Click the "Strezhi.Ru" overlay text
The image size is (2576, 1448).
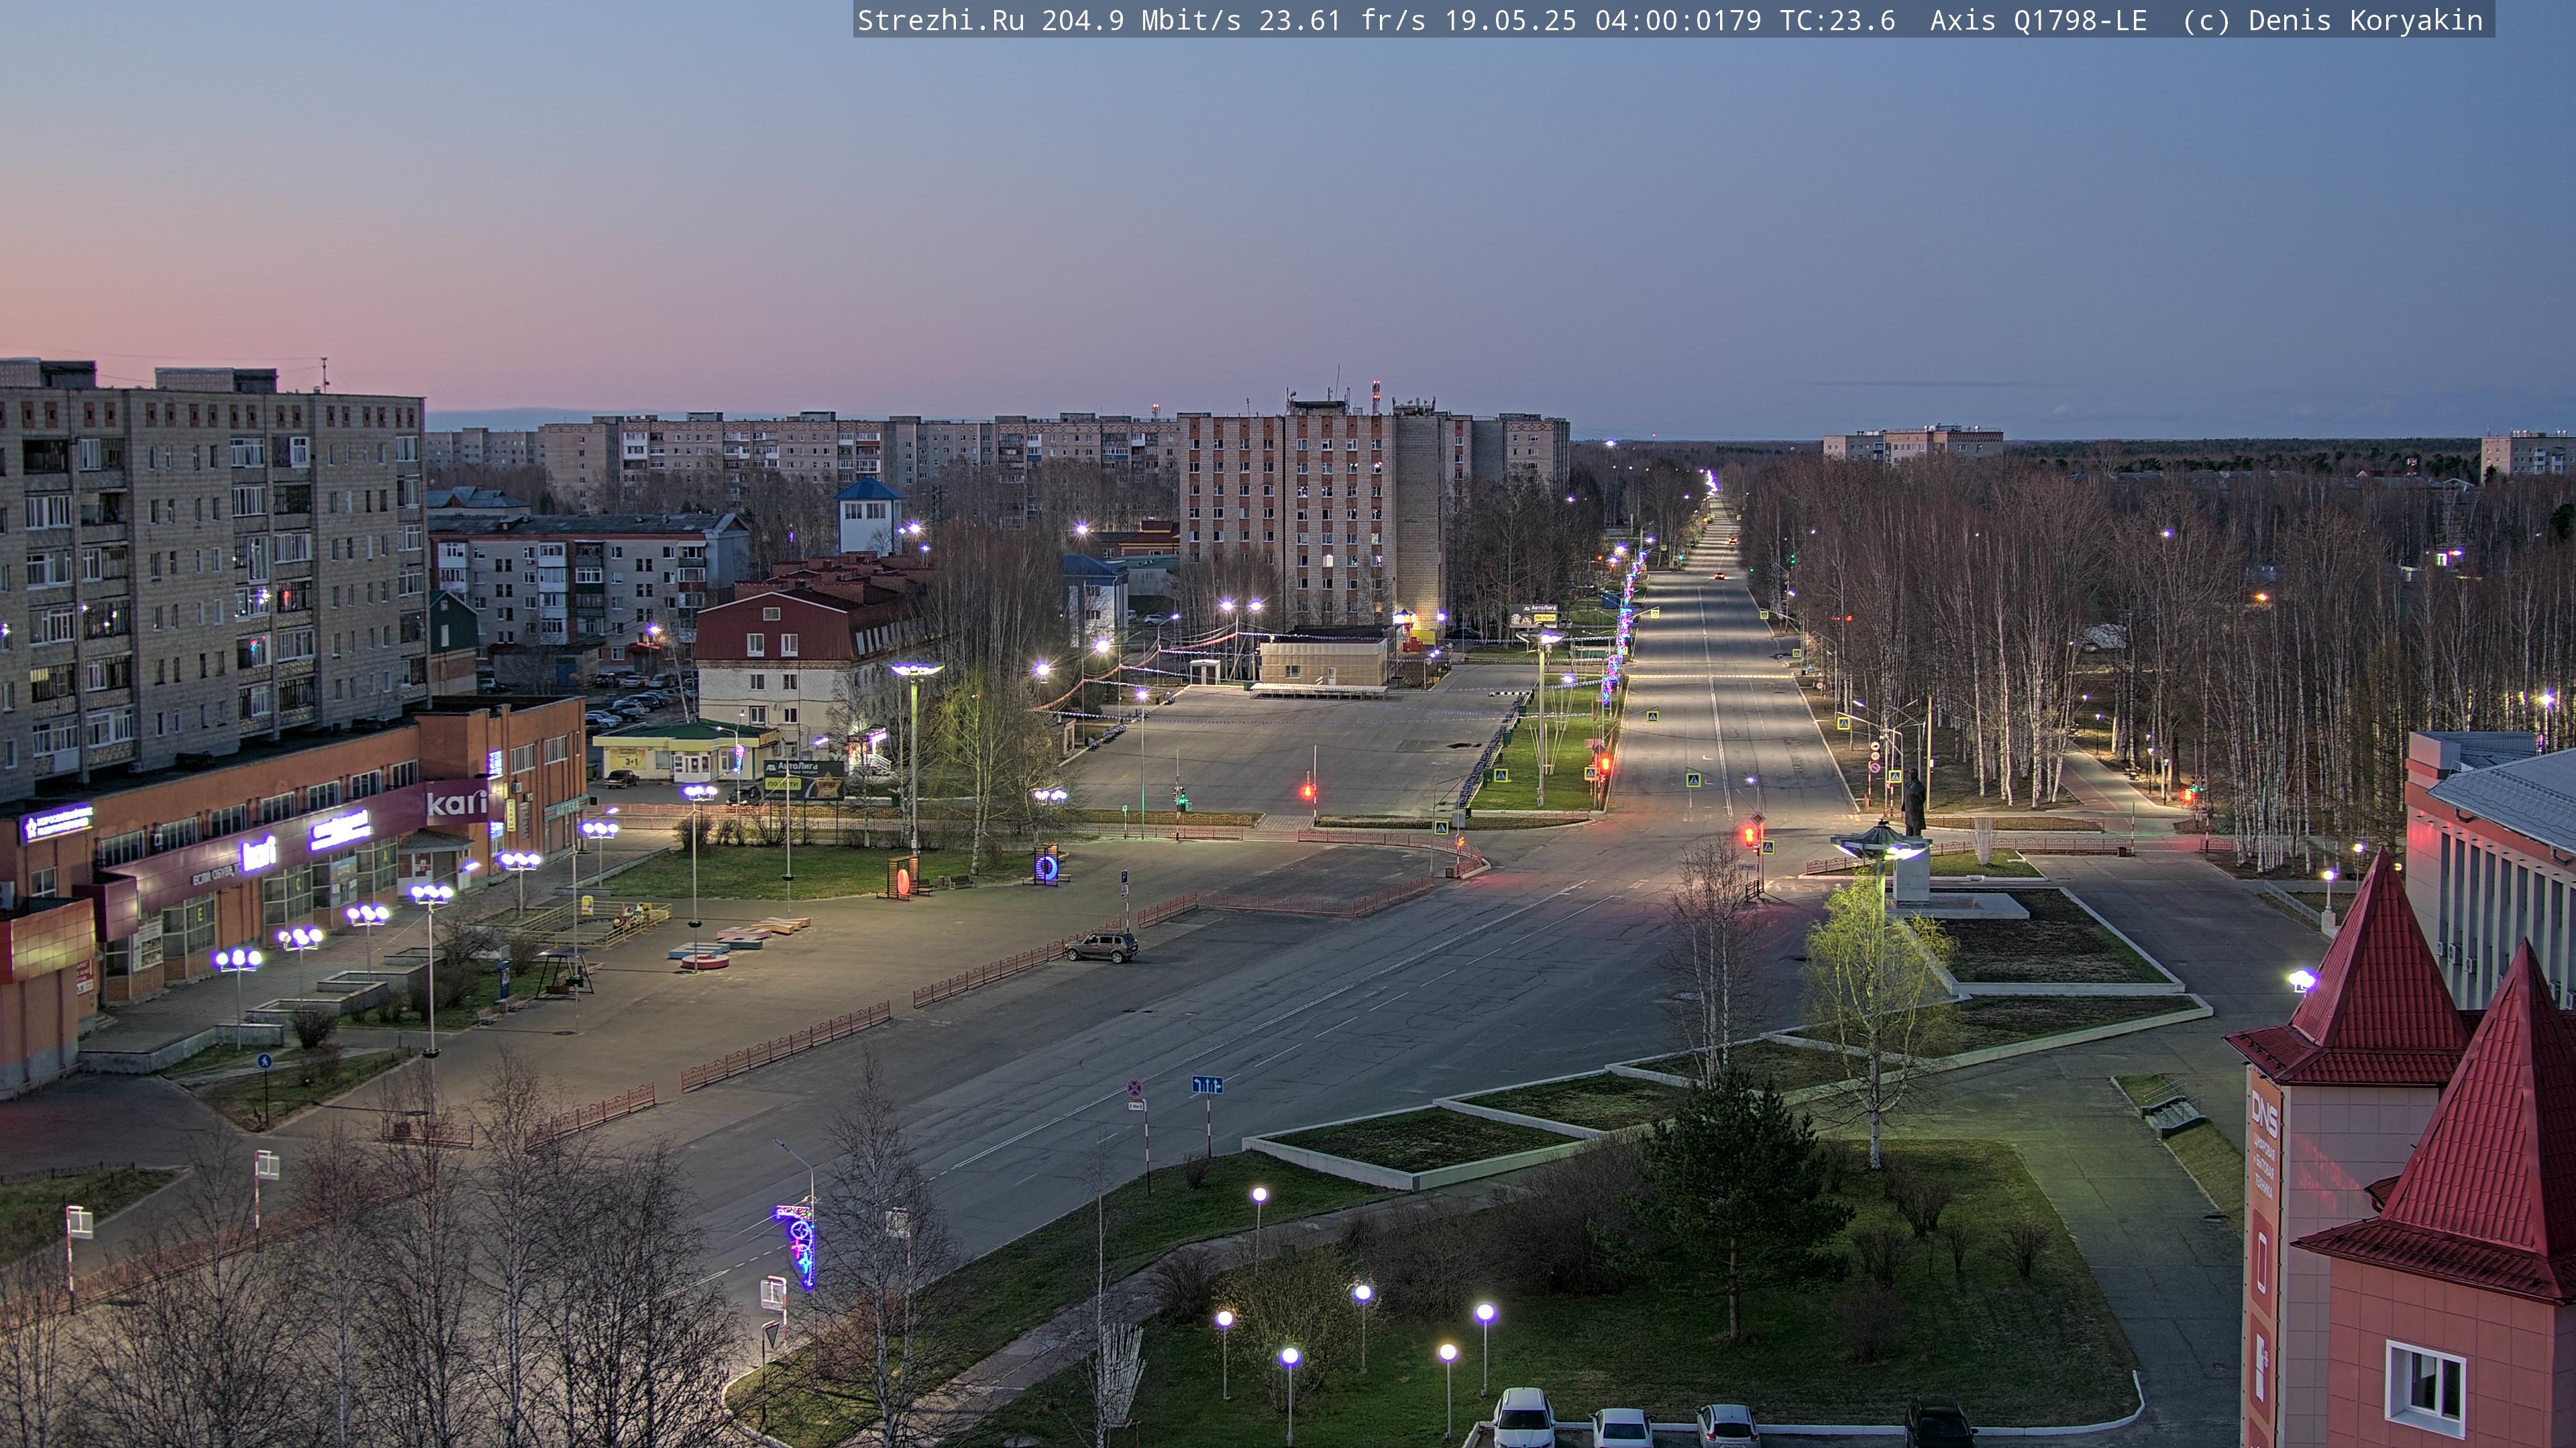point(941,21)
